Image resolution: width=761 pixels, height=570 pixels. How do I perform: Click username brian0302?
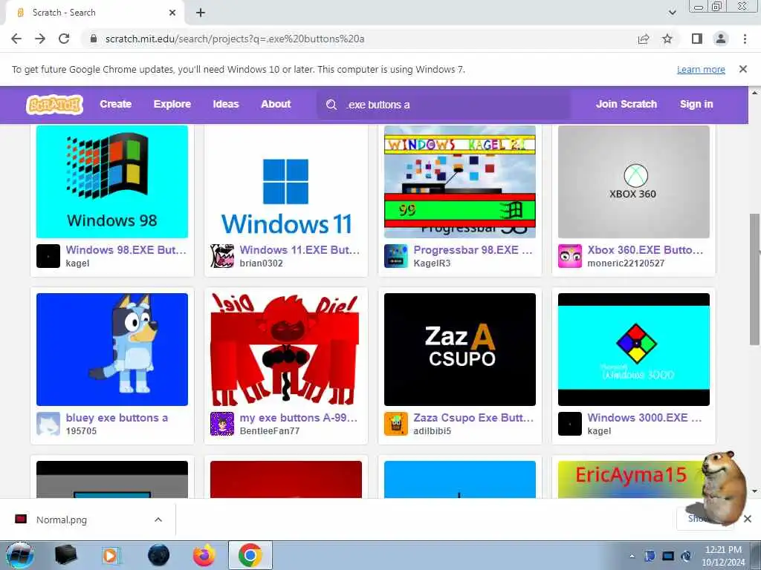click(x=261, y=263)
